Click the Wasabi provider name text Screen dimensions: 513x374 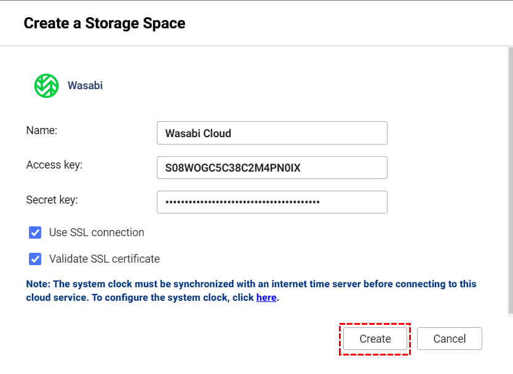[85, 86]
